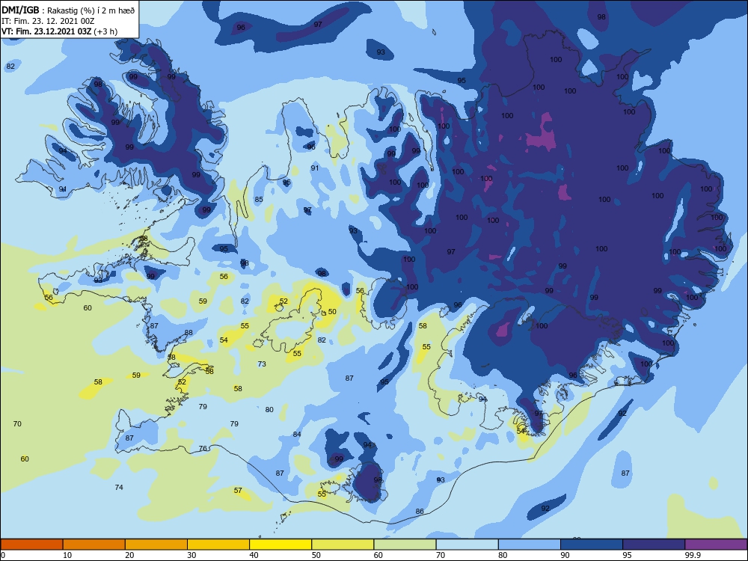Click the pale blue 70–80 legend swatch
This screenshot has width=748, height=561.
[x=467, y=545]
